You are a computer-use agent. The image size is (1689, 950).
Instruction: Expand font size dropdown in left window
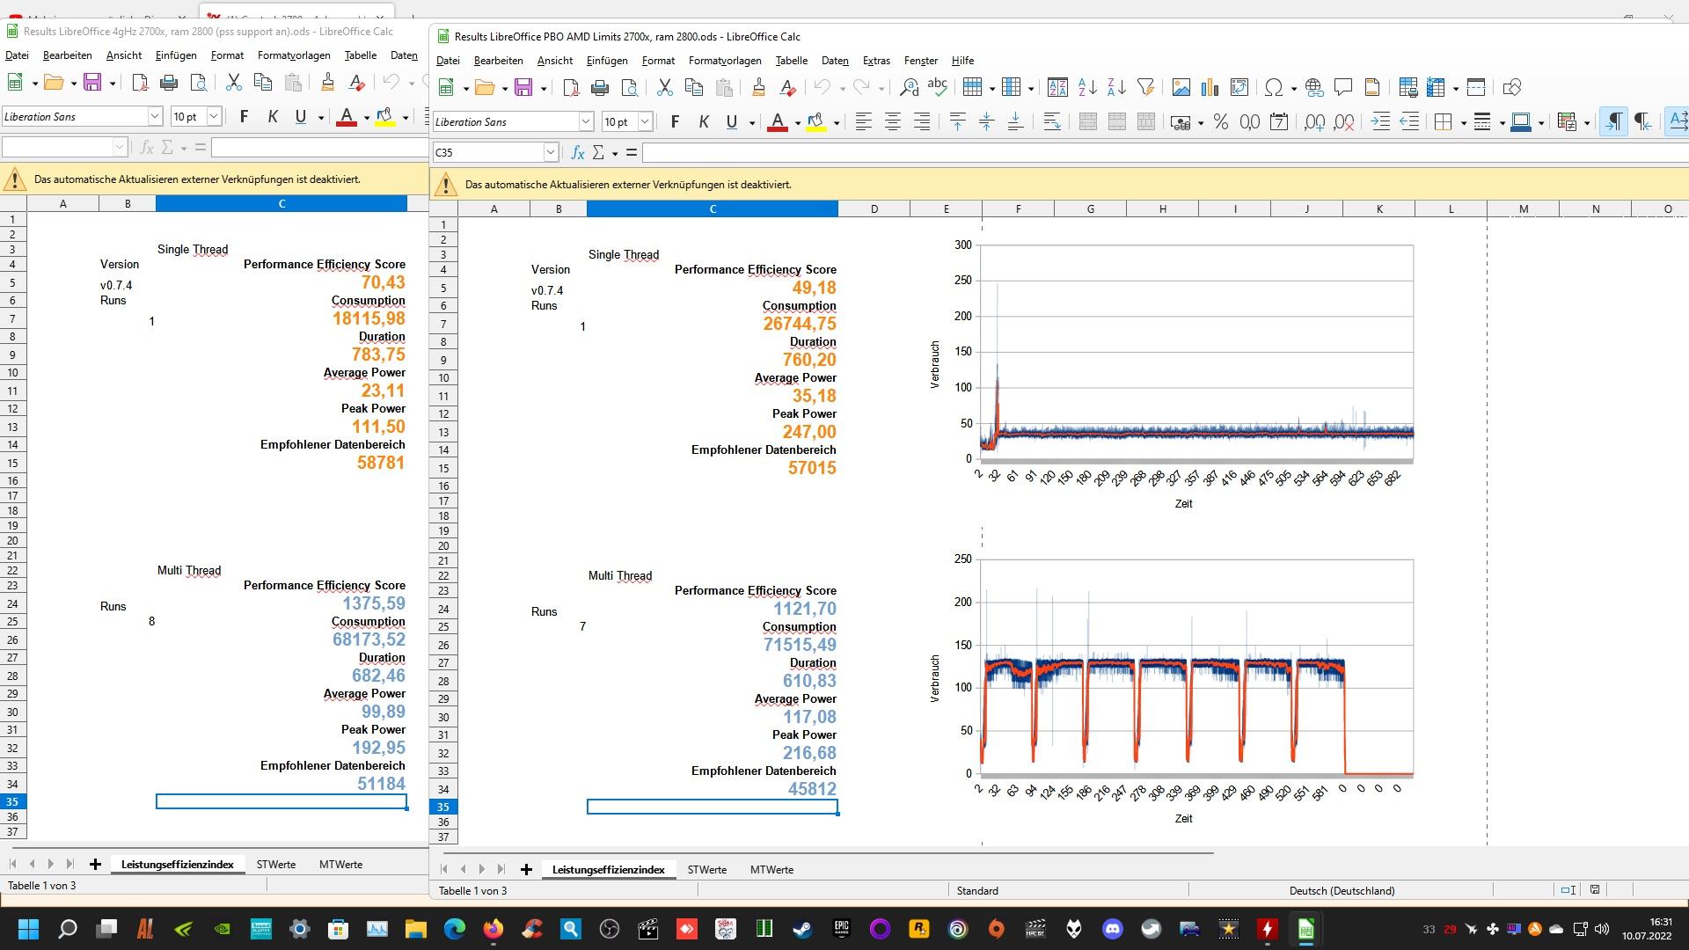[214, 116]
